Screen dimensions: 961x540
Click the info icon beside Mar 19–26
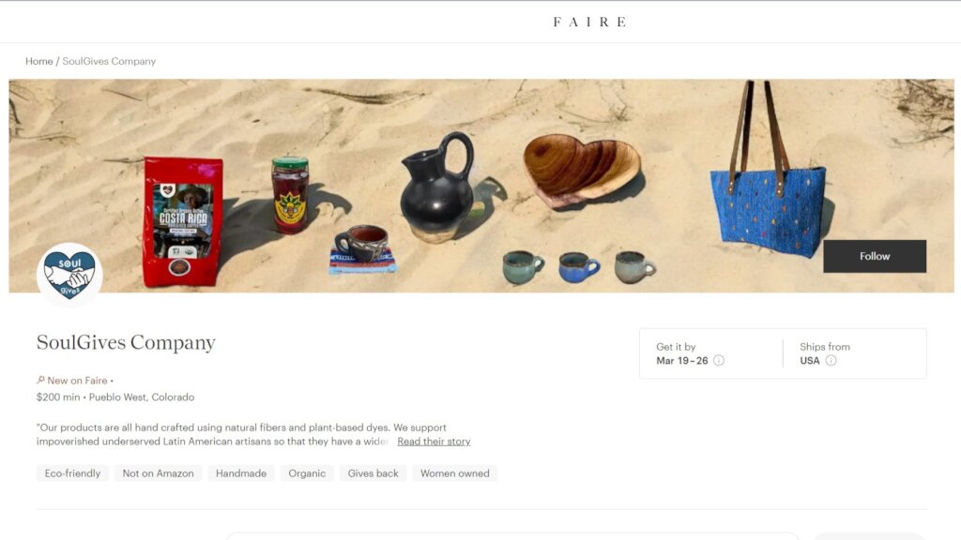tap(719, 361)
